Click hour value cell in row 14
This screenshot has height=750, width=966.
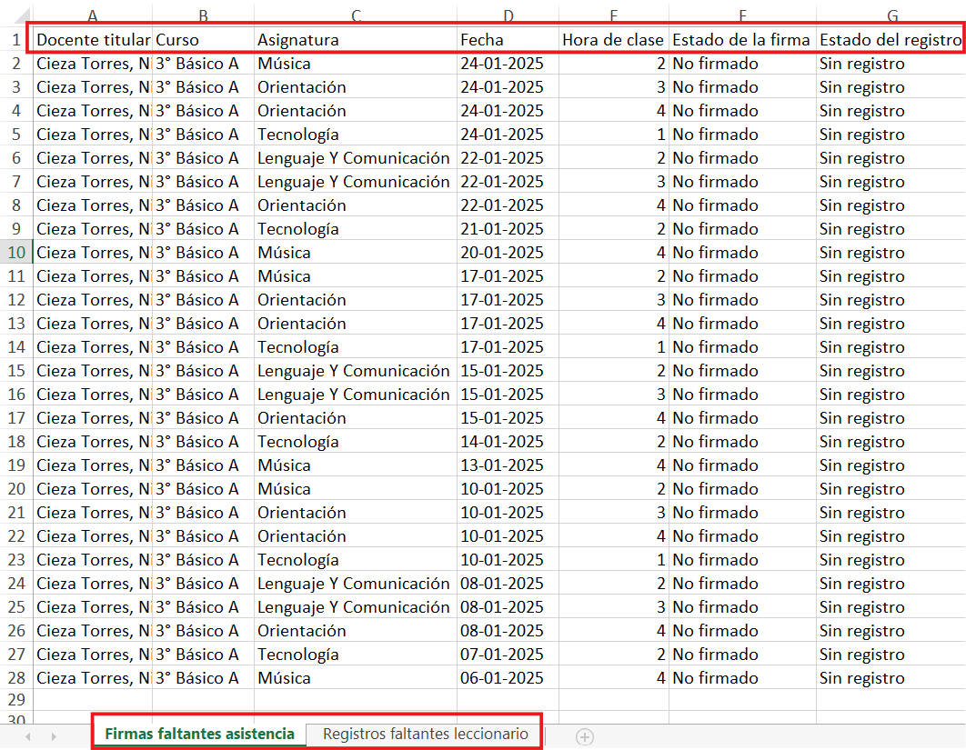pos(614,347)
